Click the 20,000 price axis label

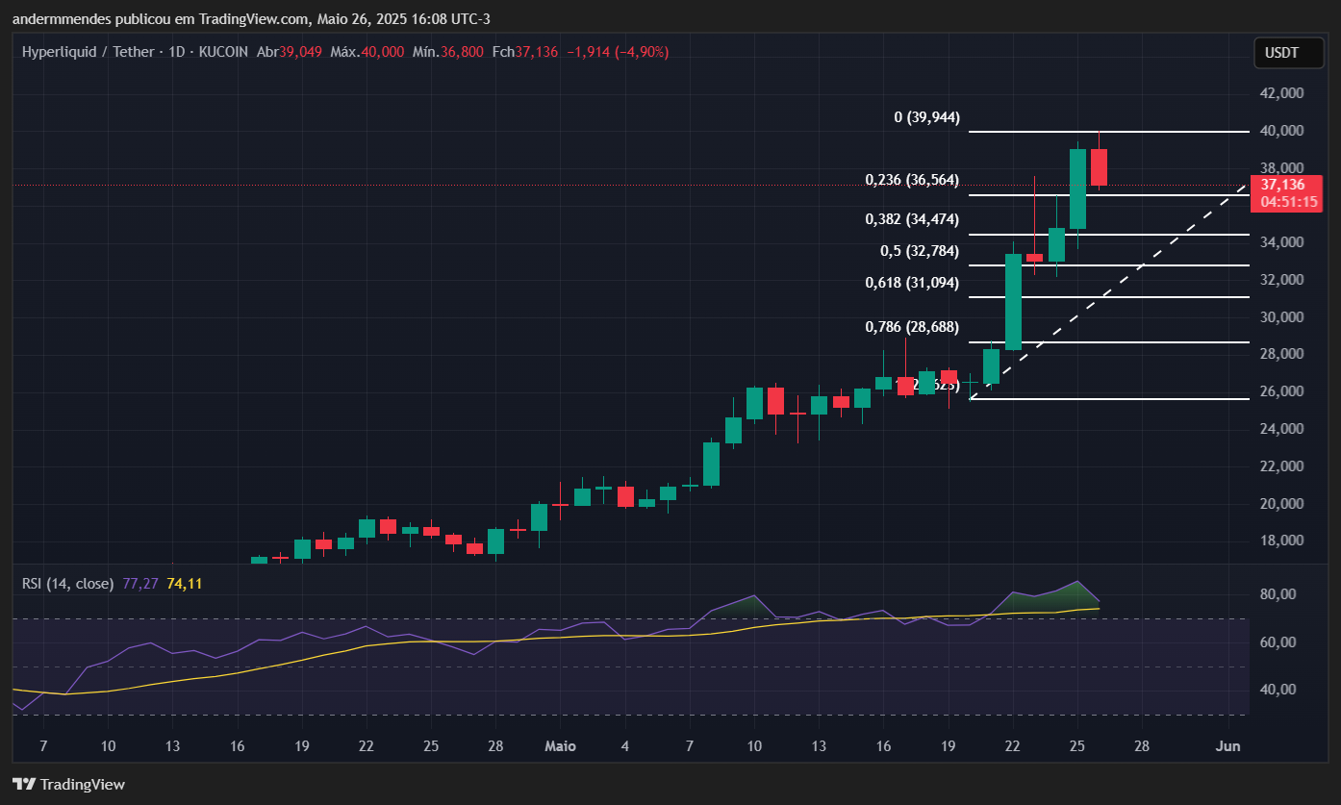coord(1281,504)
